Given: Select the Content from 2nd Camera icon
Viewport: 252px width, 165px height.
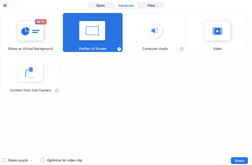Looking at the screenshot, I should [x=30, y=72].
